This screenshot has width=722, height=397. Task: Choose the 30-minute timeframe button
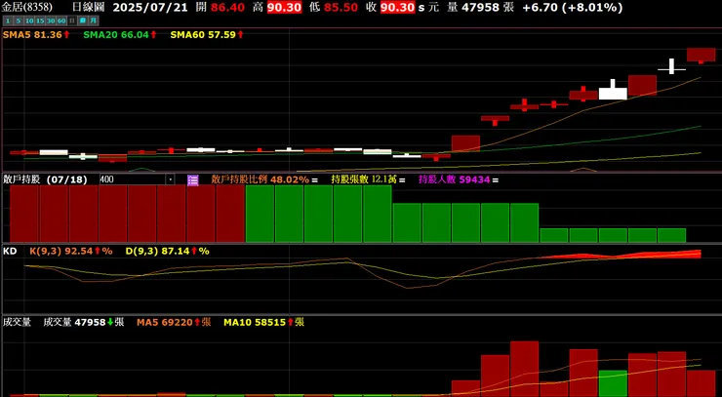[51, 20]
